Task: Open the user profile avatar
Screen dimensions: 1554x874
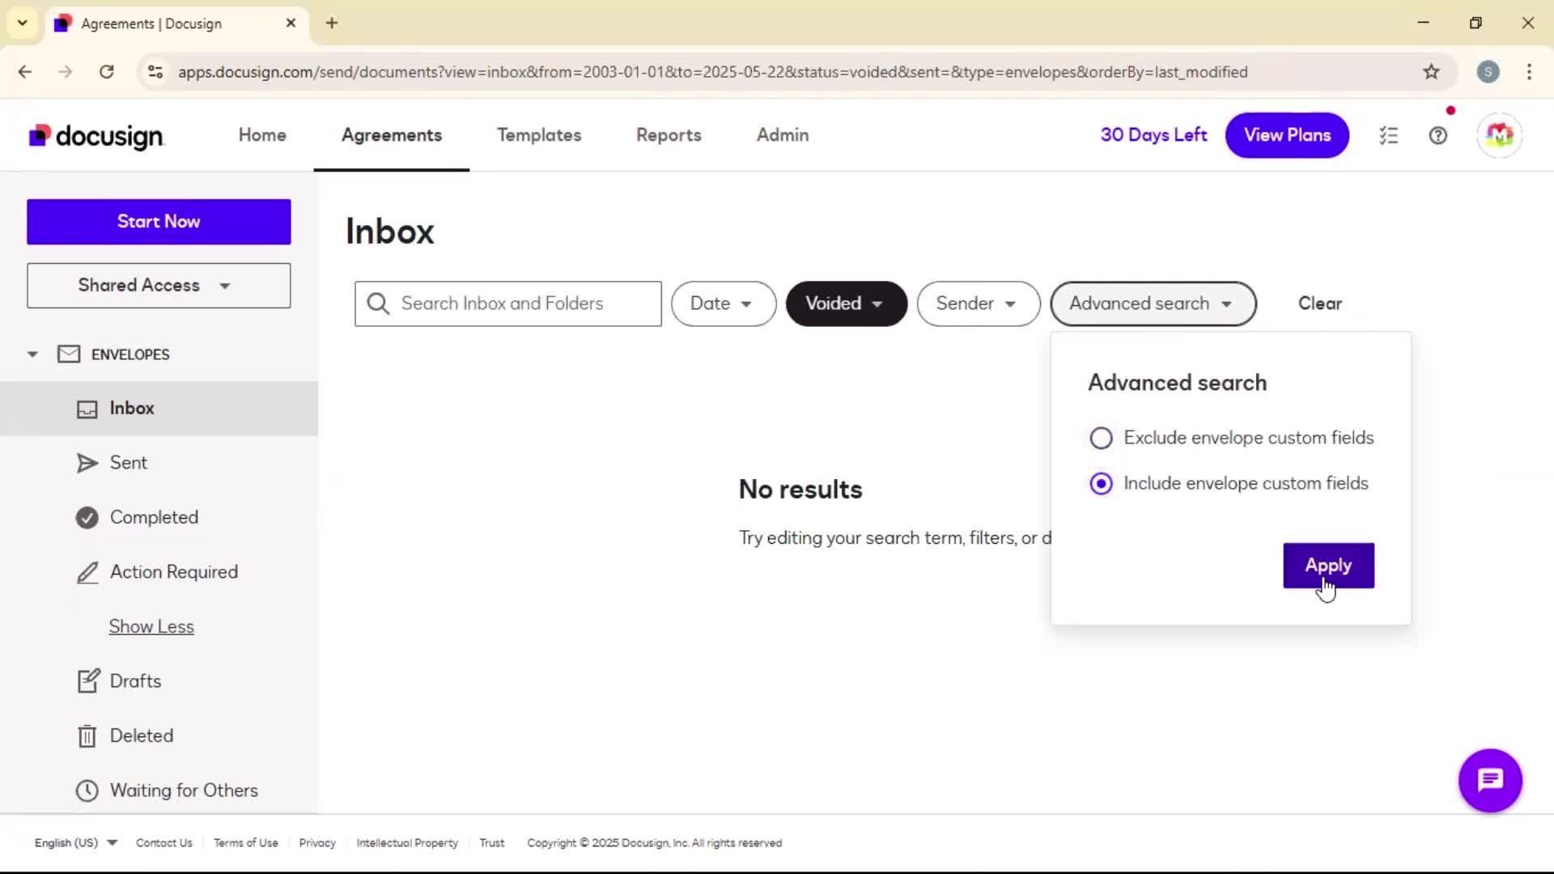Action: 1499,135
